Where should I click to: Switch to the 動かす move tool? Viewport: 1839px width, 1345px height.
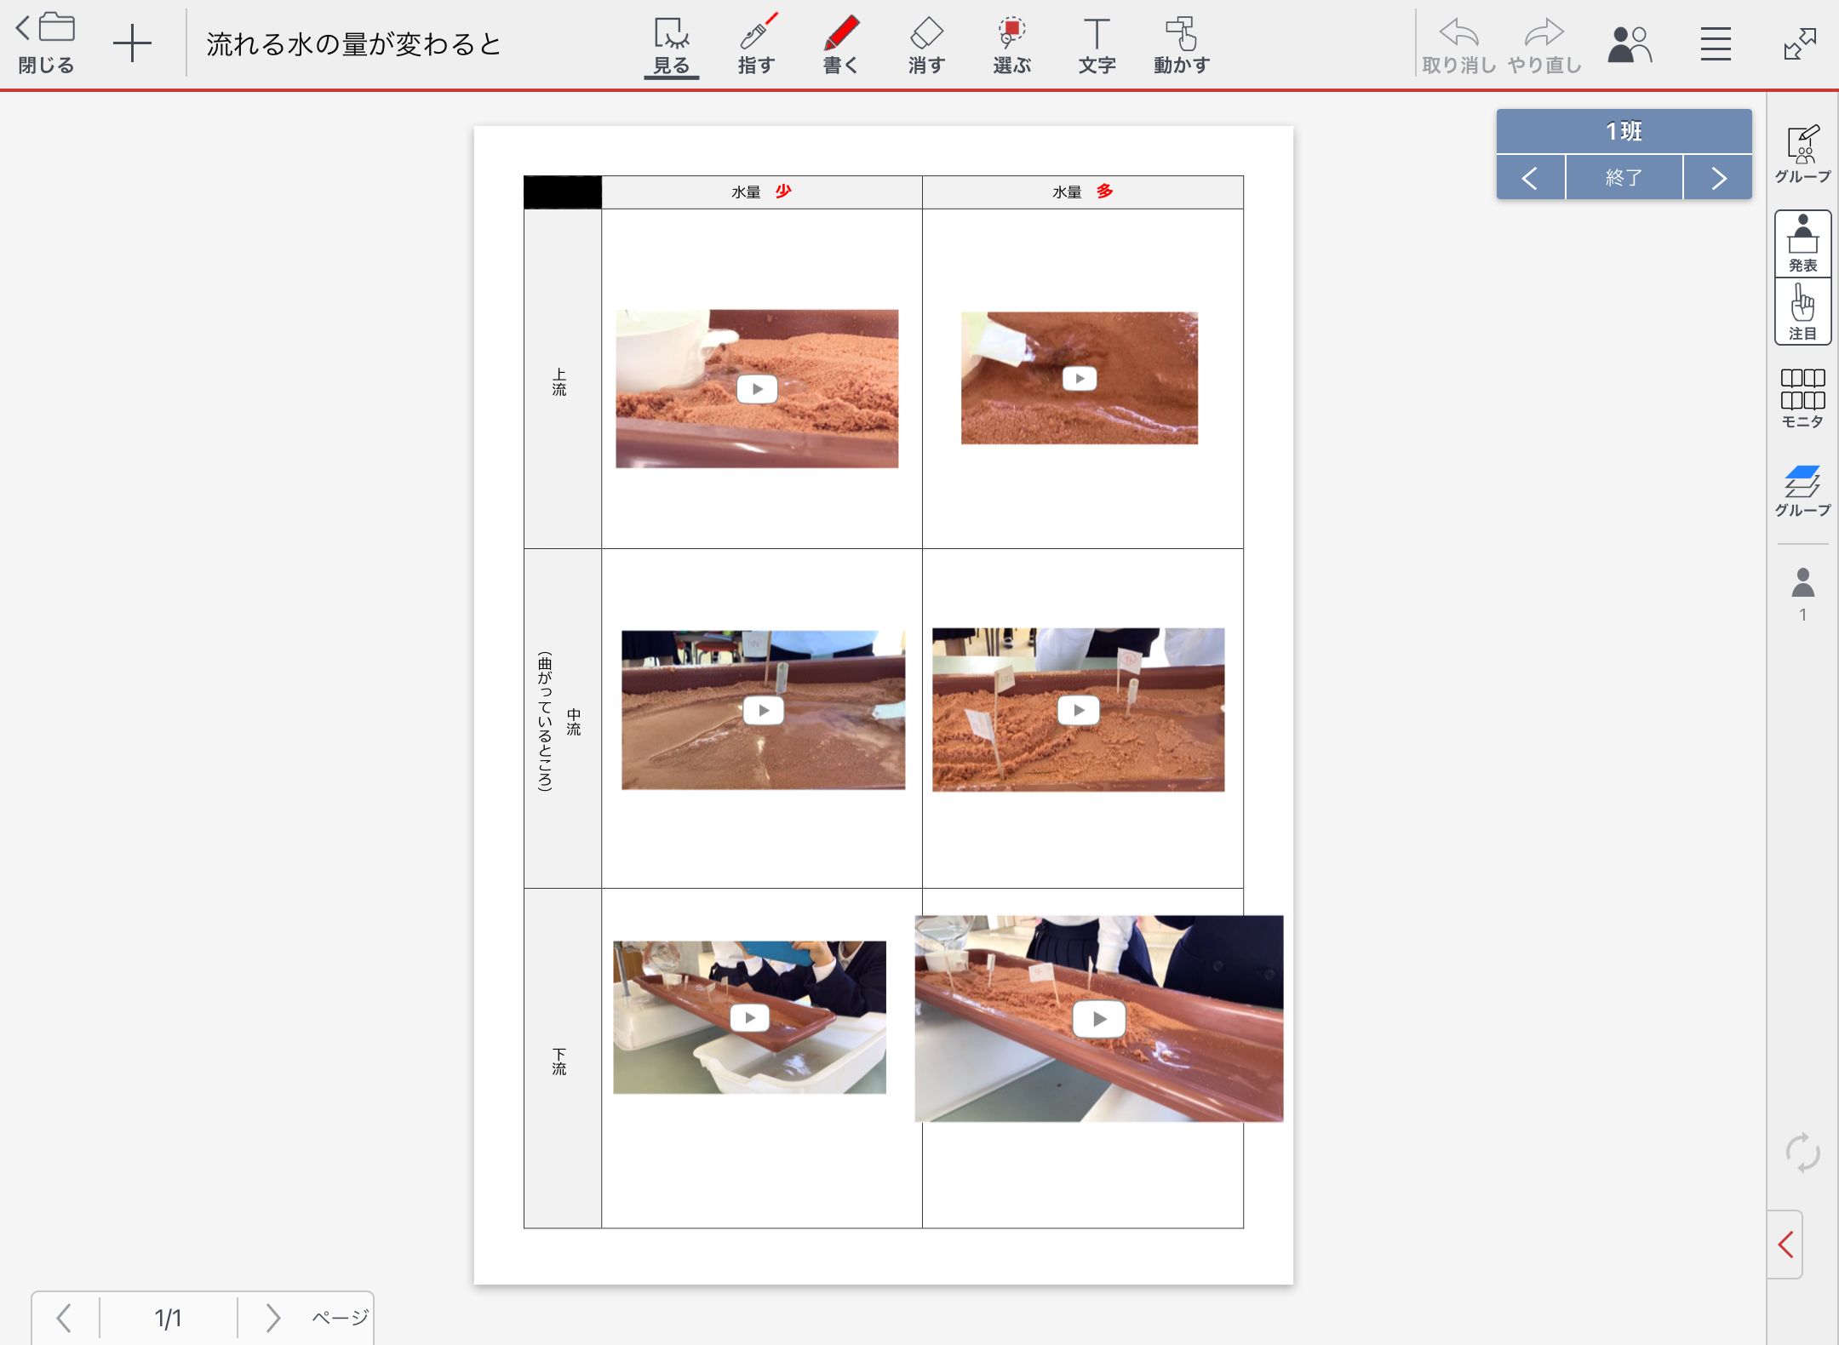(1182, 44)
